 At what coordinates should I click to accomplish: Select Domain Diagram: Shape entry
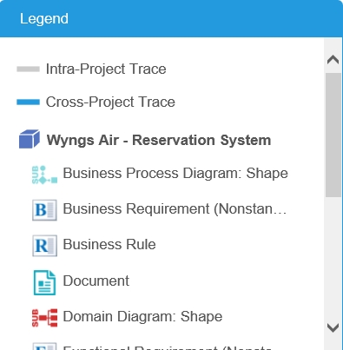[142, 316]
